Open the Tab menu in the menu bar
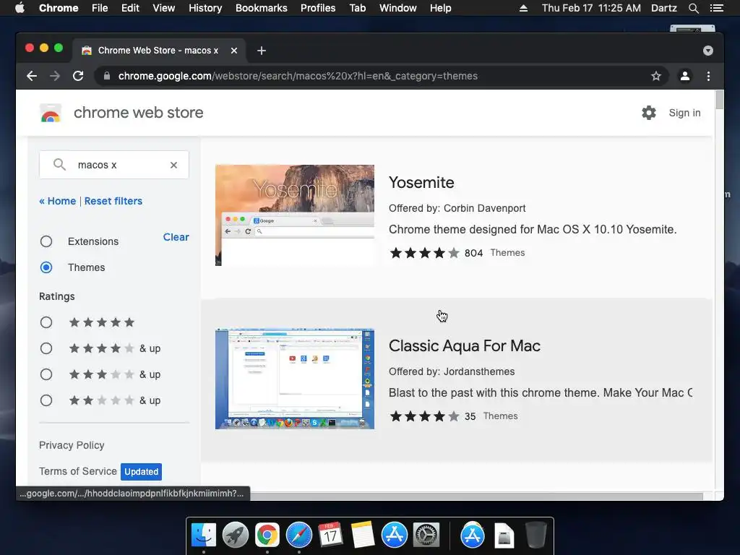The height and width of the screenshot is (555, 740). [358, 8]
